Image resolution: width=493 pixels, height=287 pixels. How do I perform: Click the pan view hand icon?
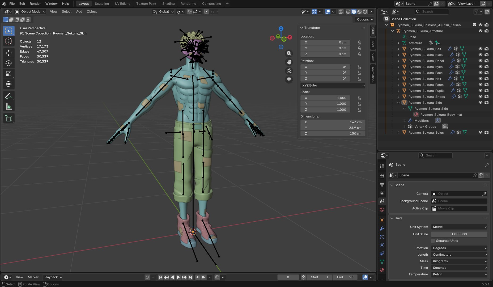coord(289,62)
